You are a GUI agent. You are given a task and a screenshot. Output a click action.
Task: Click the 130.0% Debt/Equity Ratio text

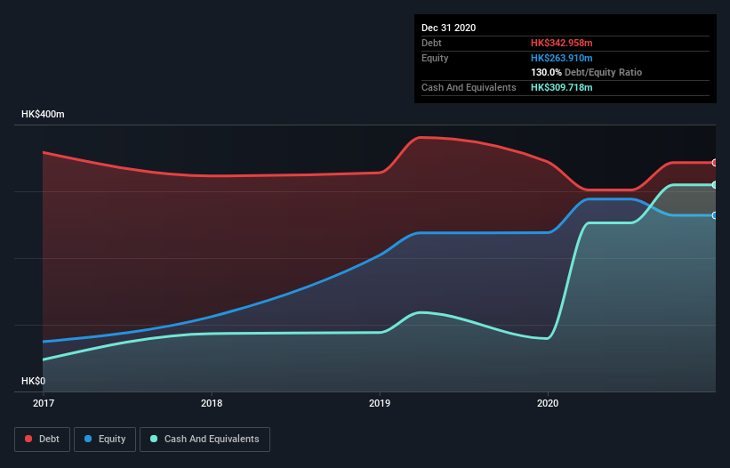(586, 72)
